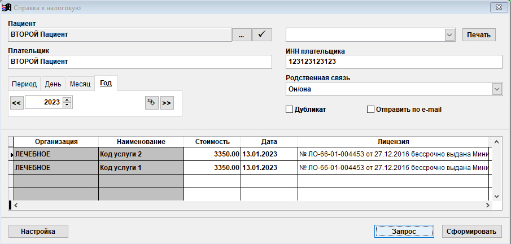Decrease year with spinner down arrow
Screen dimensions: 511x244
[67, 106]
